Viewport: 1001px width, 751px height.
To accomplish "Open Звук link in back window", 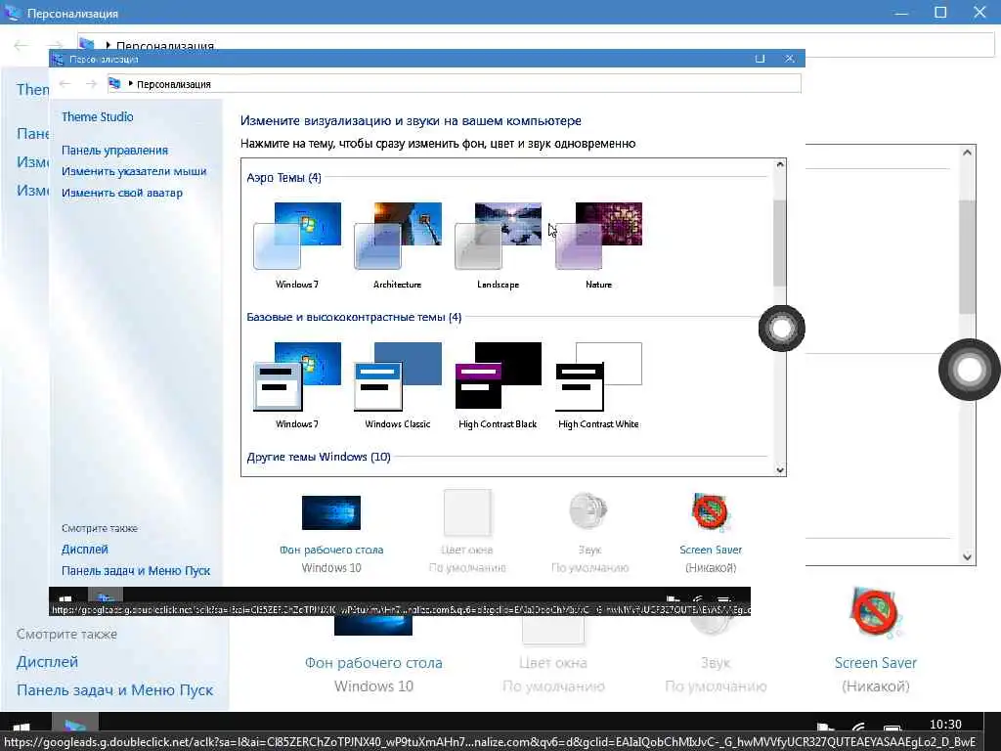I will tap(715, 663).
